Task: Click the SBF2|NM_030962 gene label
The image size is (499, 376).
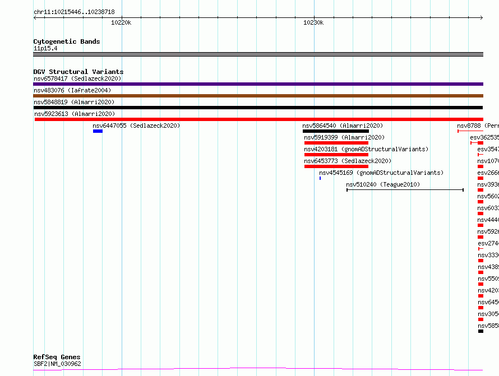Action: pos(57,364)
